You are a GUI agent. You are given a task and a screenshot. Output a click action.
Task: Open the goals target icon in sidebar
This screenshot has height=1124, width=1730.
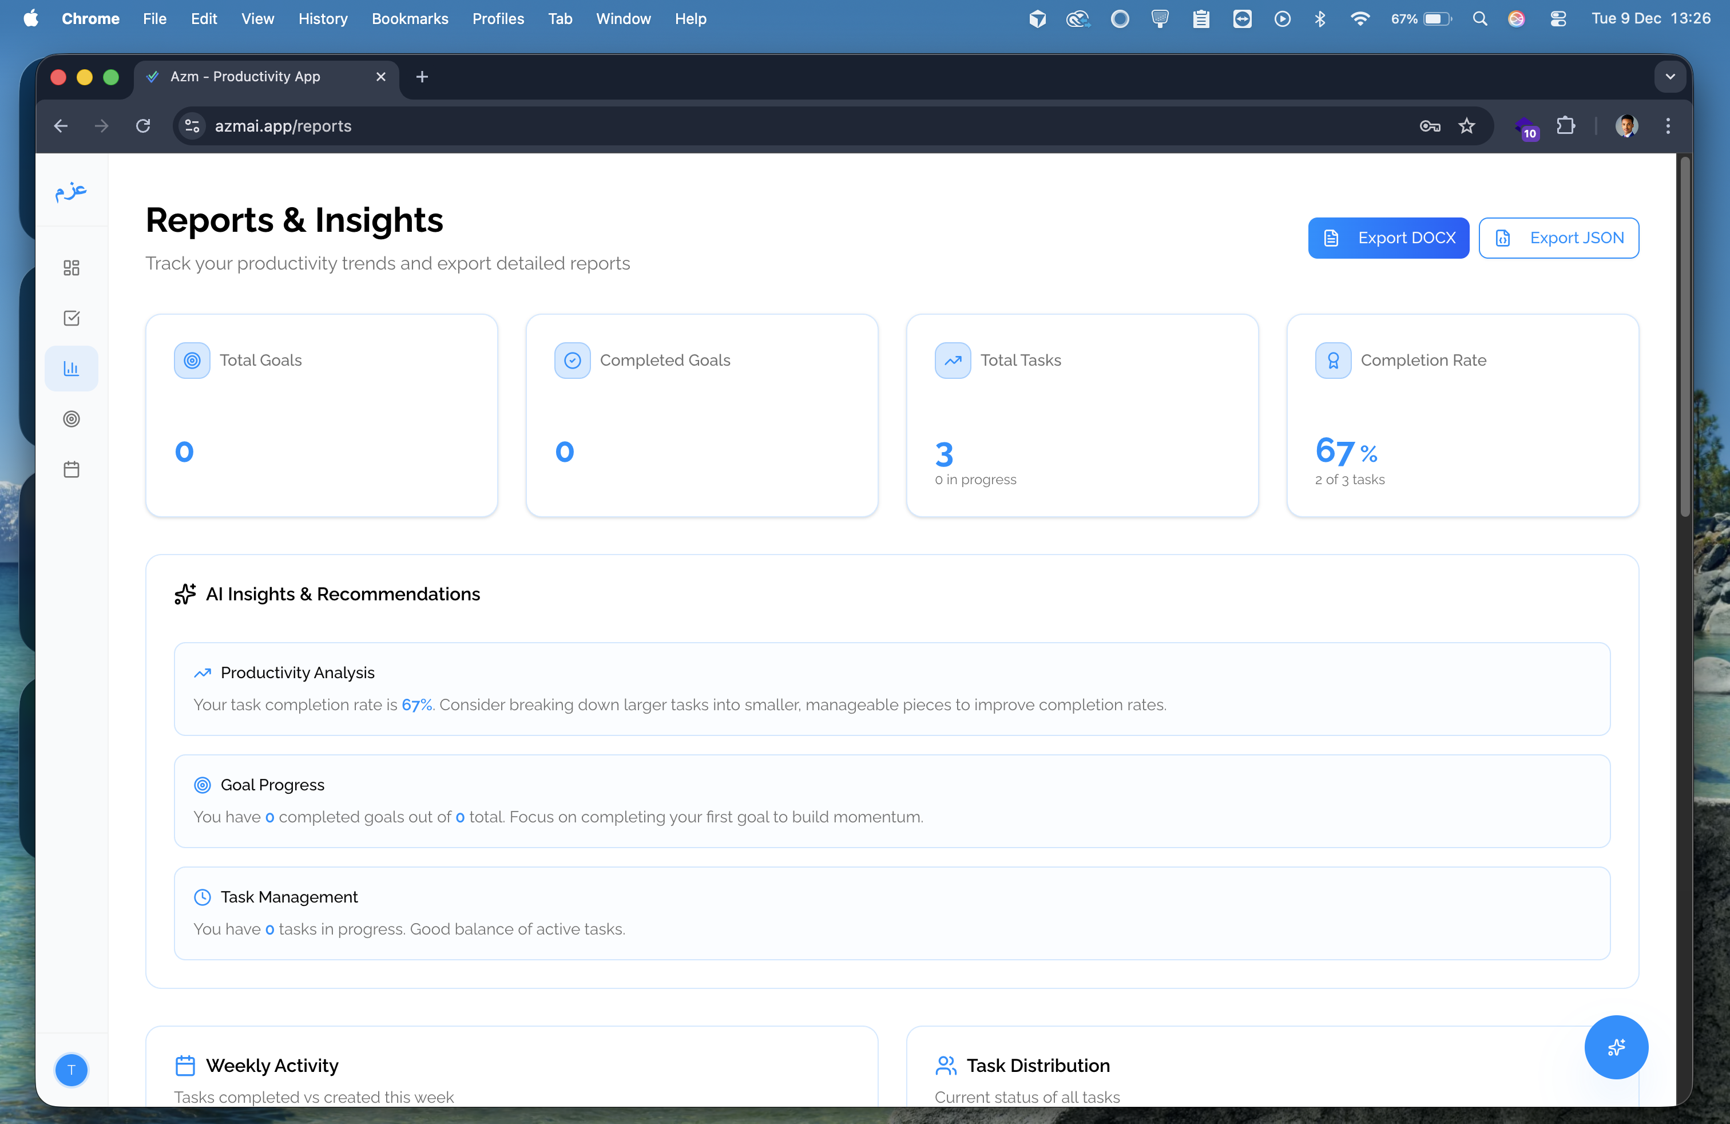72,419
